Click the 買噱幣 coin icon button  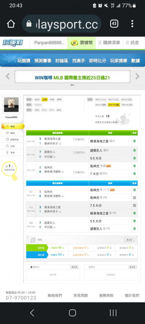81,43
